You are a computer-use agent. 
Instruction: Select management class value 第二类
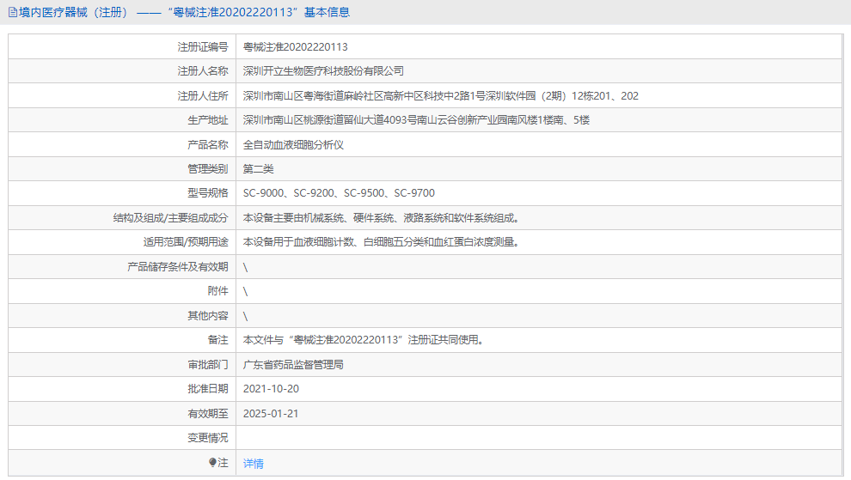click(259, 168)
